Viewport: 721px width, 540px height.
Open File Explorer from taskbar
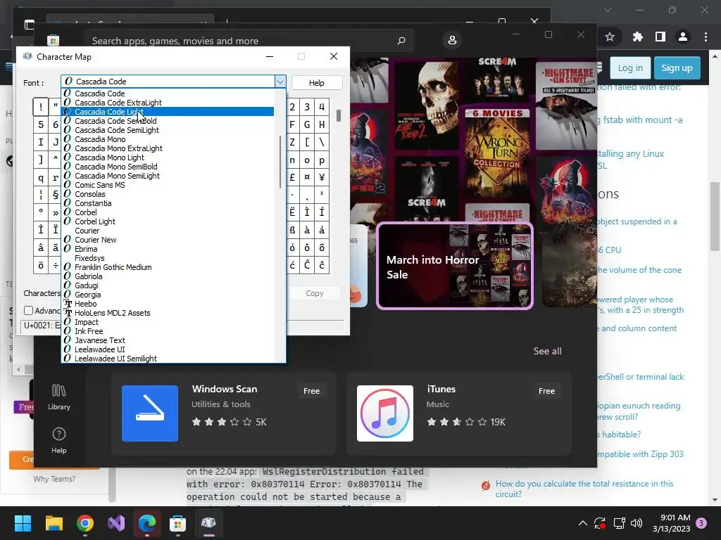click(x=54, y=523)
